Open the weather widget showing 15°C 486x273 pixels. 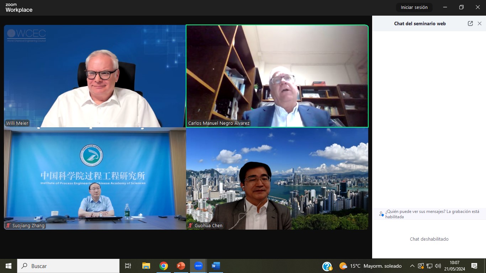370,266
